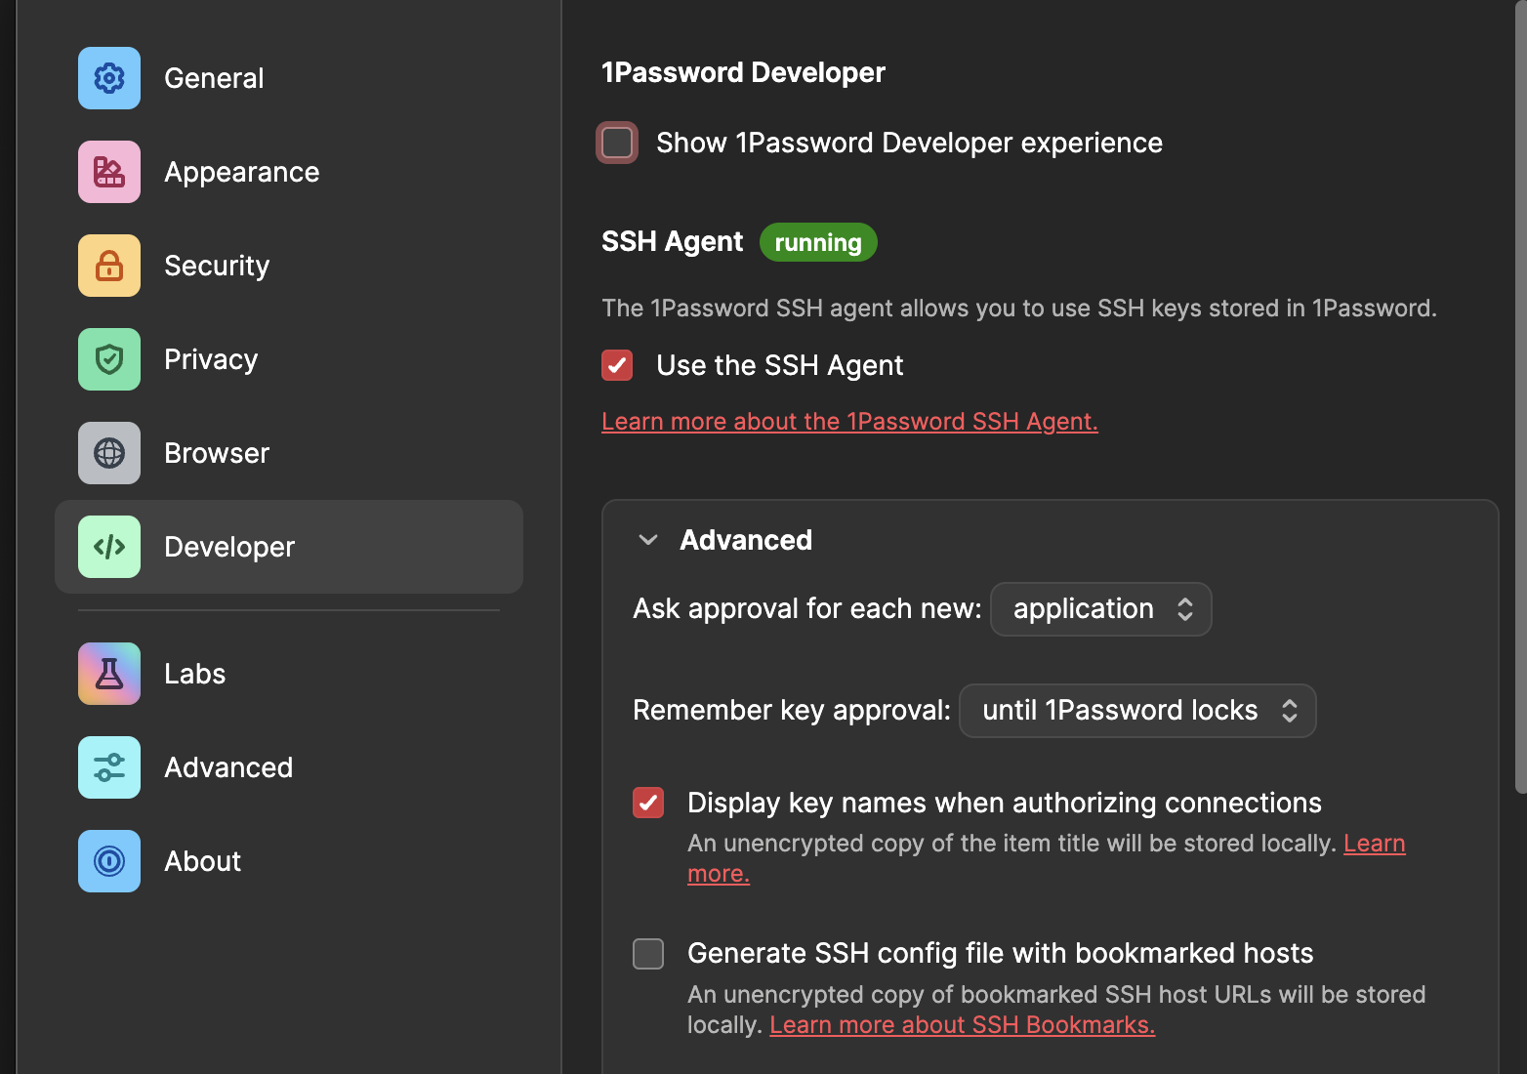Click the About 1Password logo icon
Image resolution: width=1527 pixels, height=1074 pixels.
tap(109, 861)
